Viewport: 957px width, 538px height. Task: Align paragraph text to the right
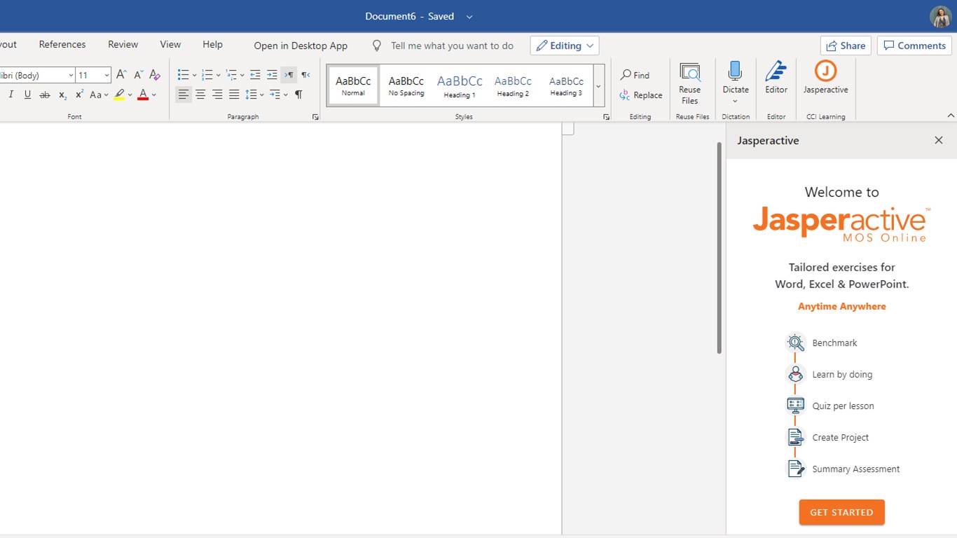point(217,95)
